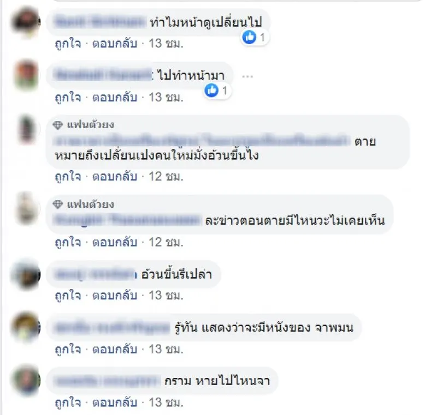Click diamond top-fan badge on 'ละข่าวตอนตาย' comment
Screen dimensions: 437x415
click(58, 205)
